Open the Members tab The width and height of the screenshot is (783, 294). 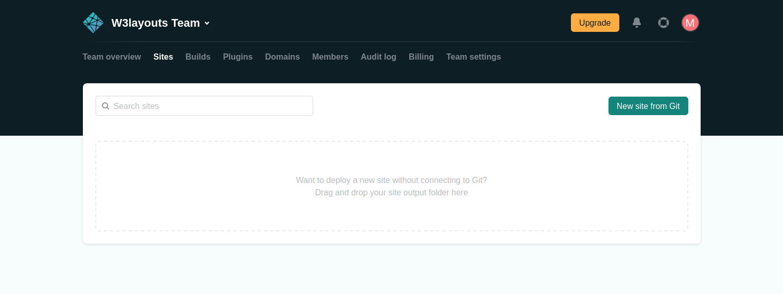330,57
